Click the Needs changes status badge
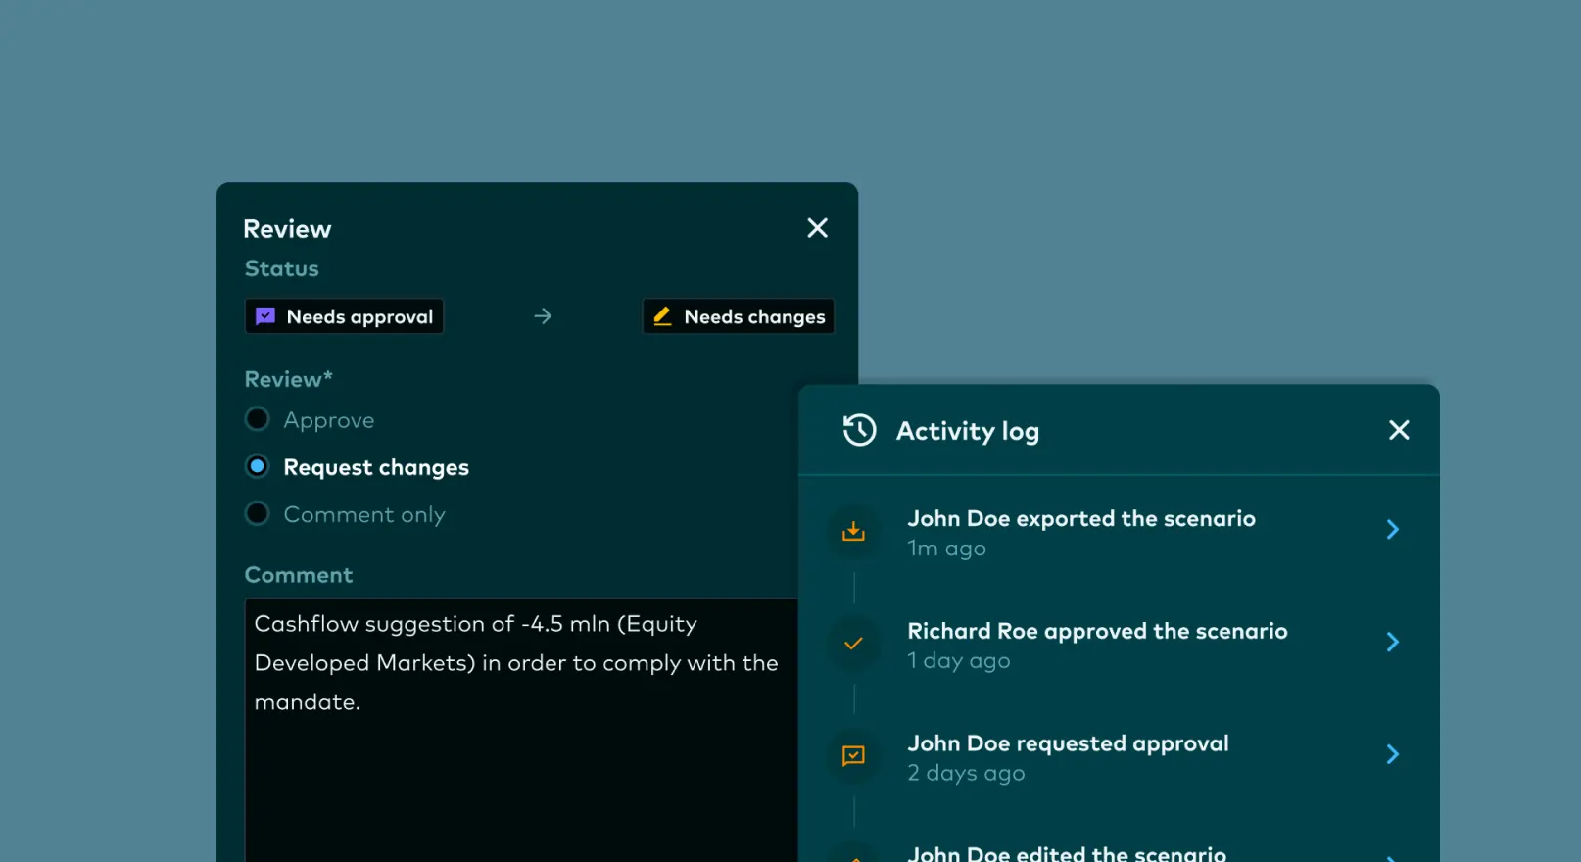 (739, 316)
